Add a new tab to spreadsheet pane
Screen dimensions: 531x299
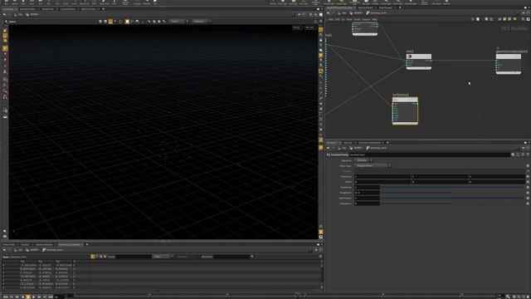[86, 244]
